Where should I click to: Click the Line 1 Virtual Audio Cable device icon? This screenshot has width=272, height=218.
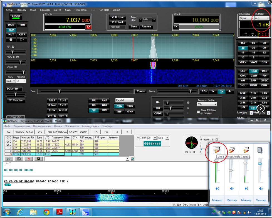click(x=217, y=150)
